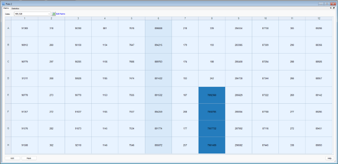Minimize the Plate 2 window

click(321, 4)
